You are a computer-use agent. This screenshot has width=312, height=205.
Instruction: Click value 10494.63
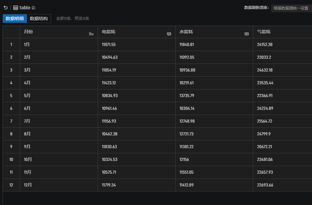click(x=110, y=57)
